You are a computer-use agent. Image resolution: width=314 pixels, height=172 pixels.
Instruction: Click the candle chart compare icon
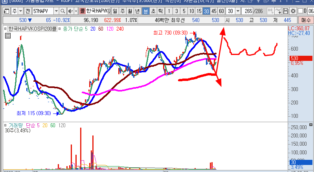coord(270,11)
